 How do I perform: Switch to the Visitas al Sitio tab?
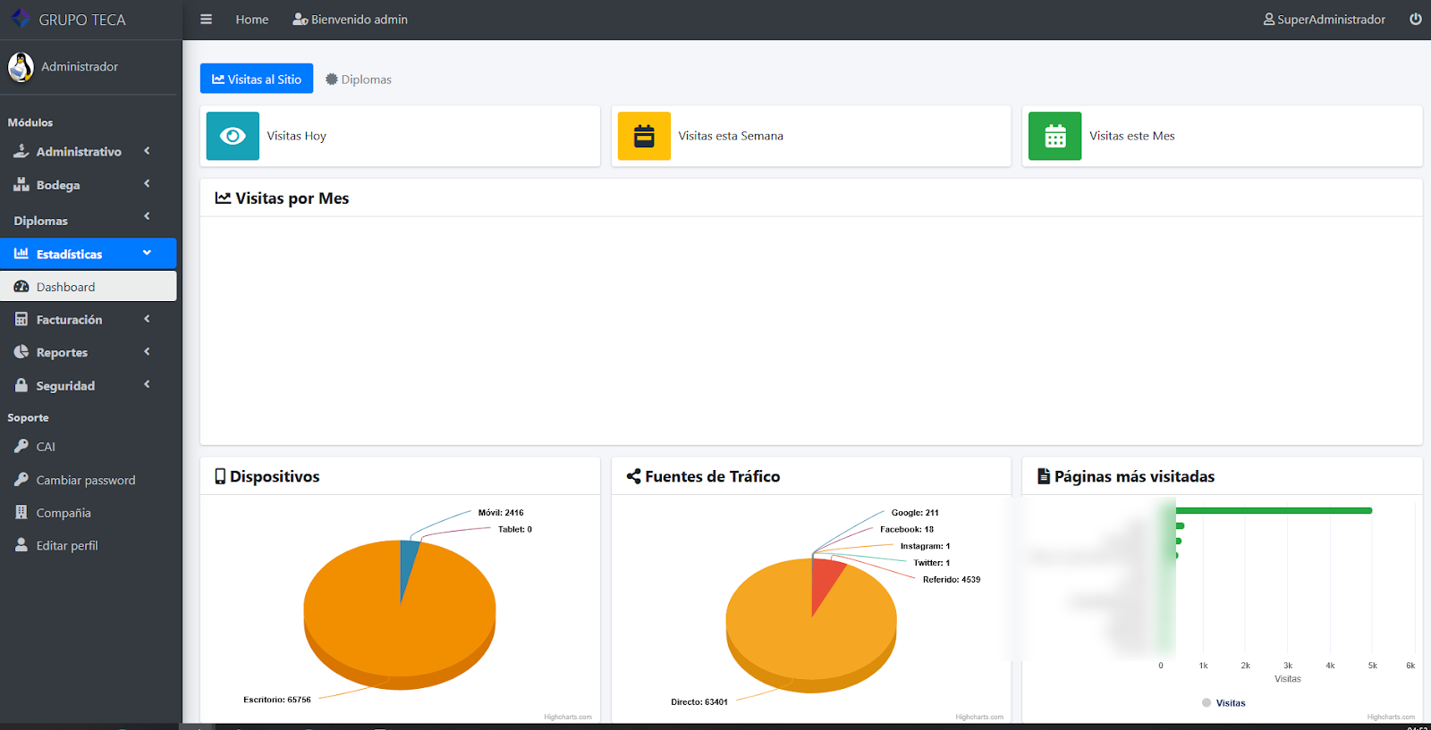tap(257, 79)
